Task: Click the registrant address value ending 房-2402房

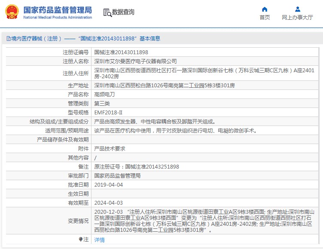Action: click(204, 74)
